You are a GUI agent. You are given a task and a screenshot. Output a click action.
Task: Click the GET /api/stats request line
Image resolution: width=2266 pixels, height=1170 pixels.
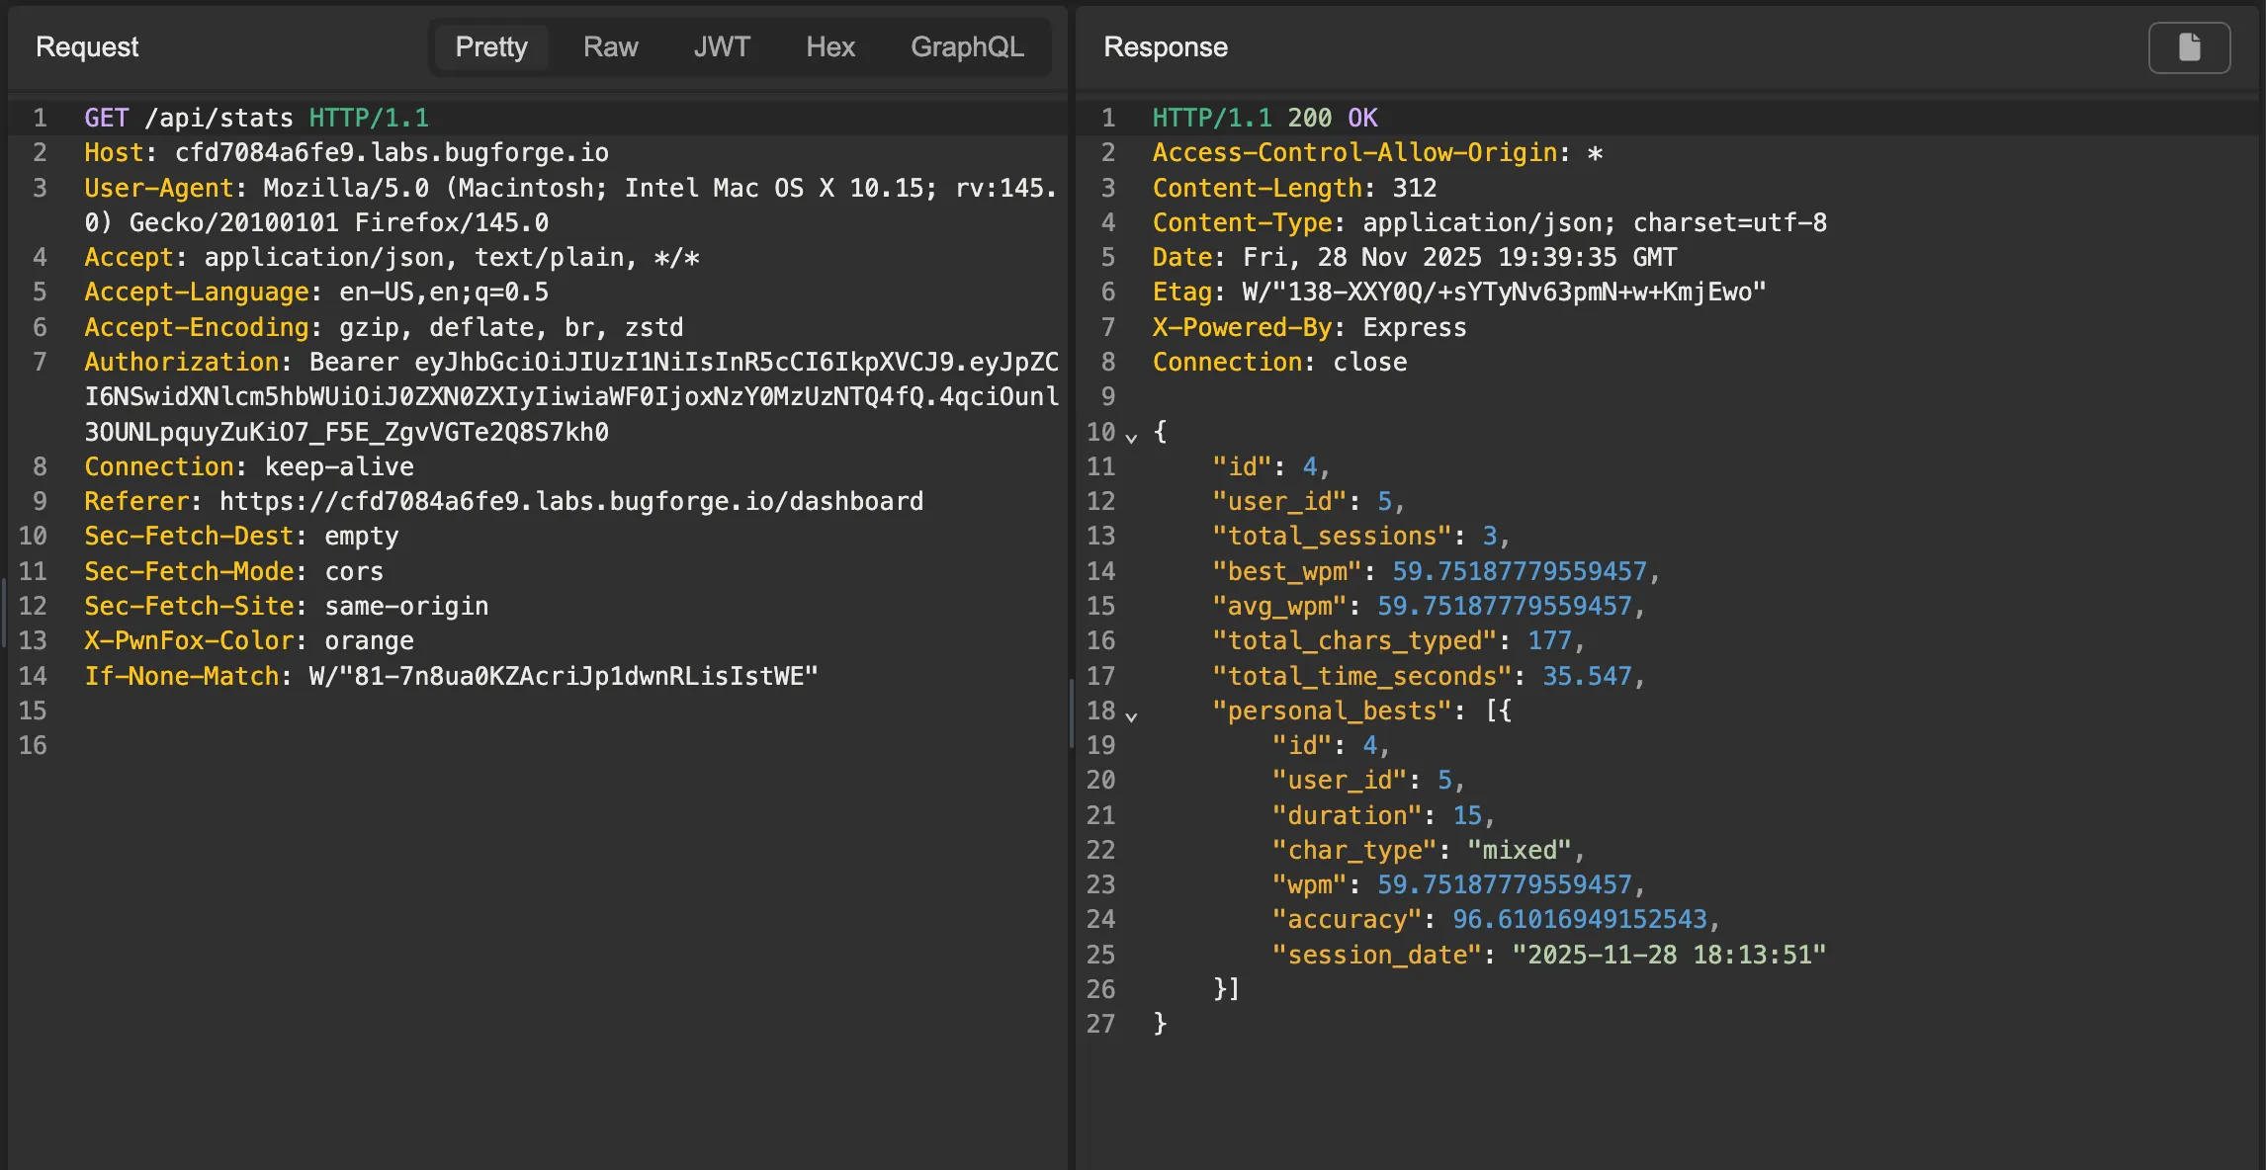(256, 118)
